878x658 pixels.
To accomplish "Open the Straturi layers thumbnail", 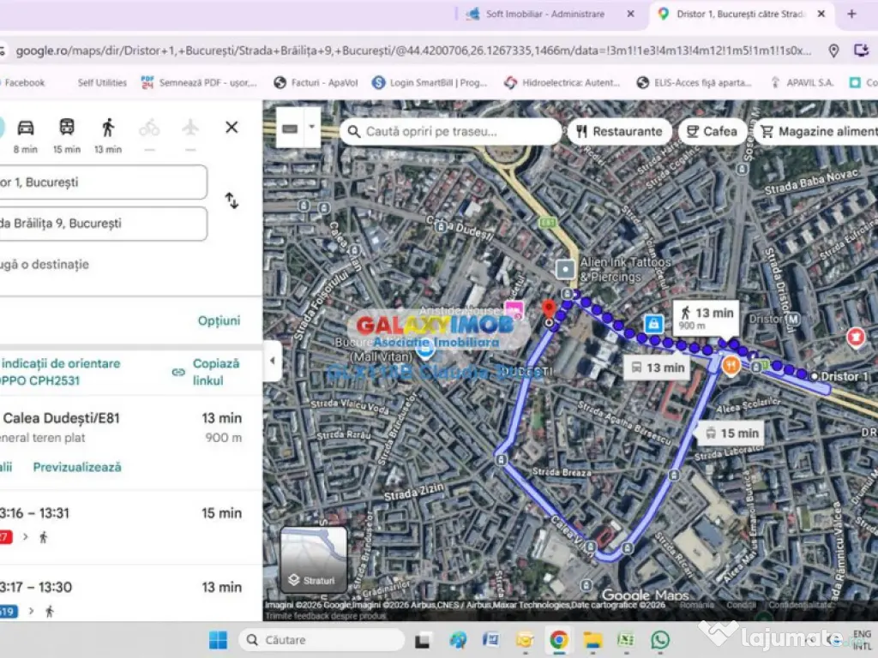I will click(x=314, y=559).
